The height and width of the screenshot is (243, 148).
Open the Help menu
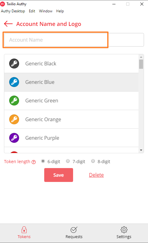60,11
